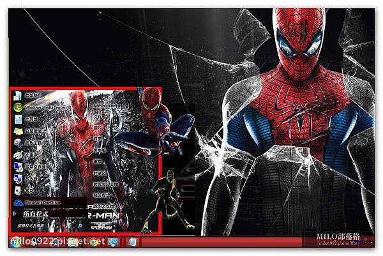
Task: Click the Start menu search box
Action: coord(49,226)
